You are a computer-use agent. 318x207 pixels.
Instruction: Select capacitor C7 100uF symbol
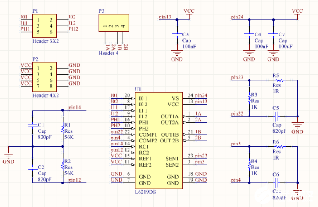(x=273, y=35)
